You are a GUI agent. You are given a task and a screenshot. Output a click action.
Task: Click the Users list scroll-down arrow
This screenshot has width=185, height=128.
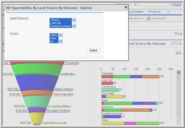point(60,41)
